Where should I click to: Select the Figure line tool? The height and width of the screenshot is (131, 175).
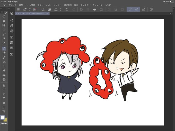(4, 90)
